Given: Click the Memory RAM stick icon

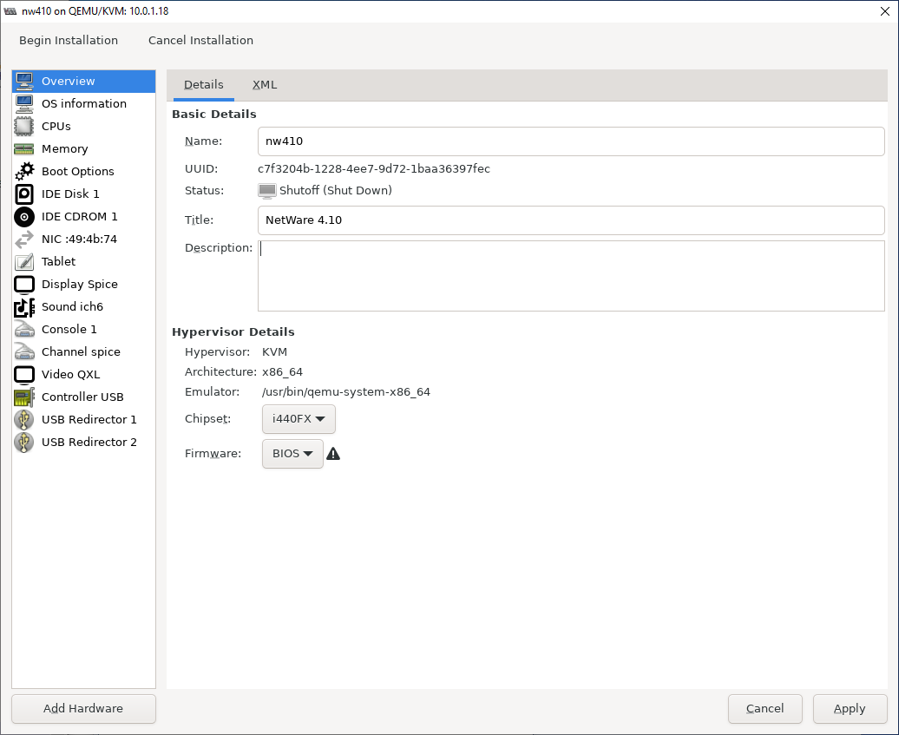Looking at the screenshot, I should click(x=24, y=149).
